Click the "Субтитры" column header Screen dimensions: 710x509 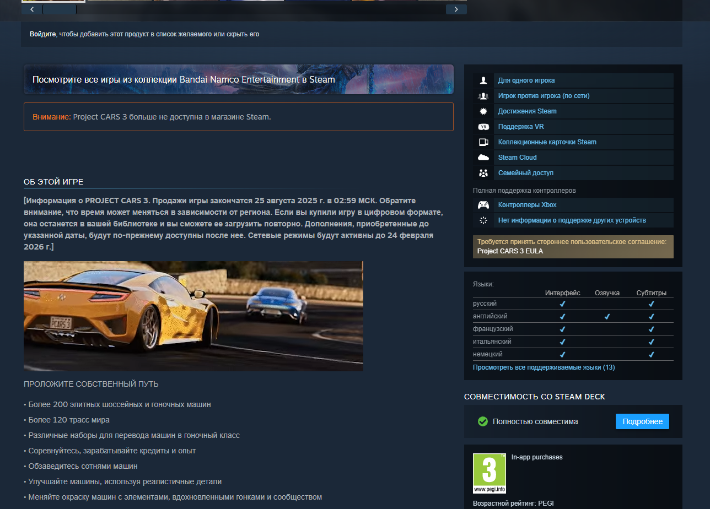(652, 293)
